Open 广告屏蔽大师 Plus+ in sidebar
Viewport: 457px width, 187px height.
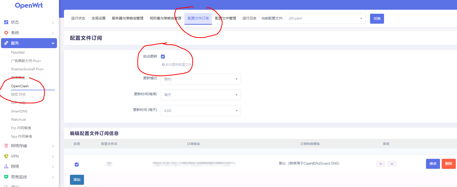[26, 61]
